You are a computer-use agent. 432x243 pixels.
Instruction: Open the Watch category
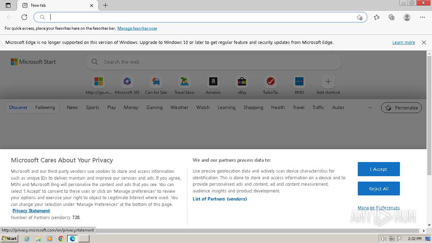[x=203, y=107]
